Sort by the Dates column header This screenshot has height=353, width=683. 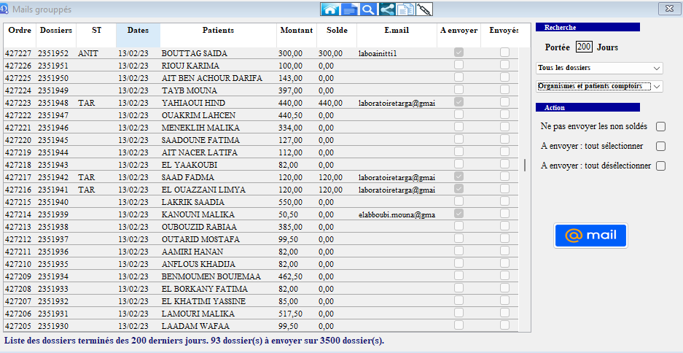pyautogui.click(x=138, y=31)
